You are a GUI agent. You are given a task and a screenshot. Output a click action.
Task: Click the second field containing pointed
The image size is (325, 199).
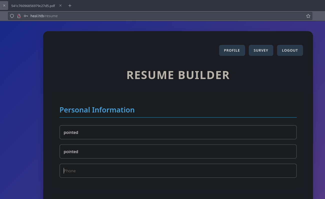coord(178,152)
